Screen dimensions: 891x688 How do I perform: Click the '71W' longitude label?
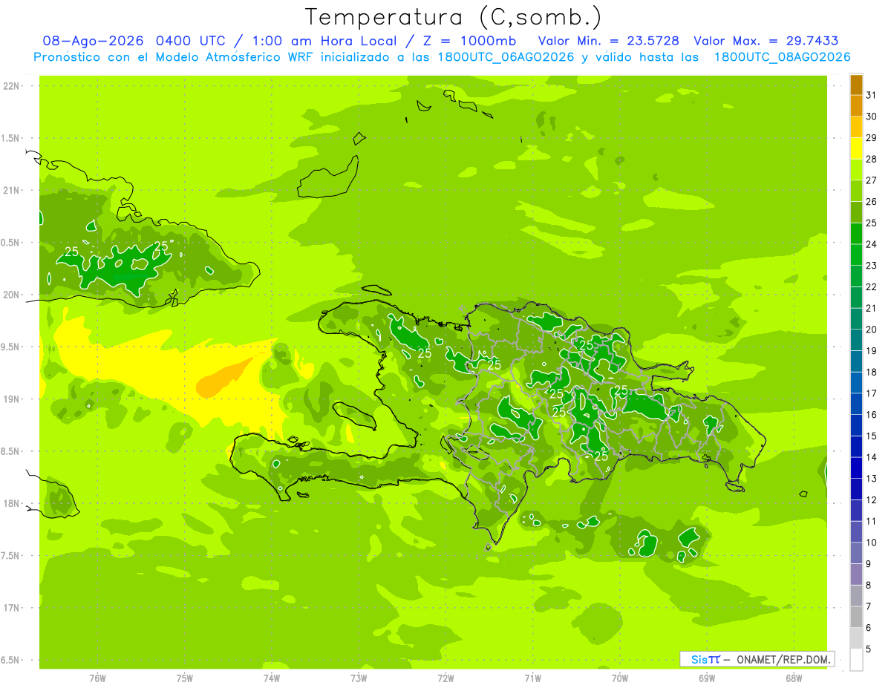[532, 678]
